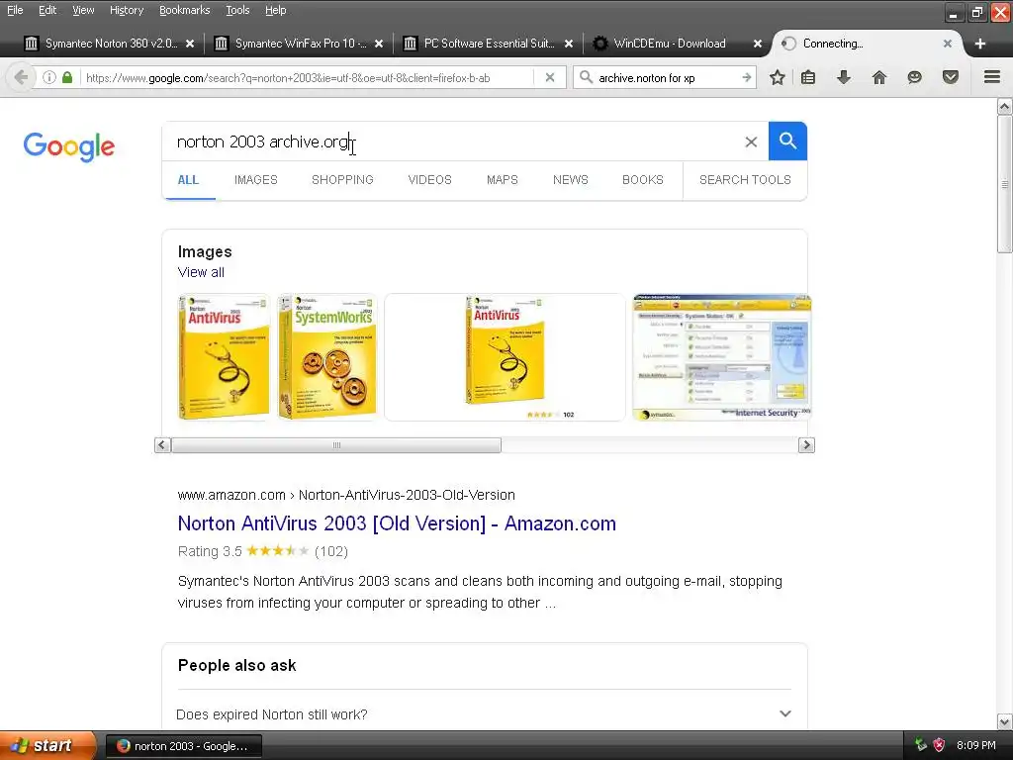The height and width of the screenshot is (760, 1013).
Task: Stop loading with the X in address bar
Action: point(550,77)
